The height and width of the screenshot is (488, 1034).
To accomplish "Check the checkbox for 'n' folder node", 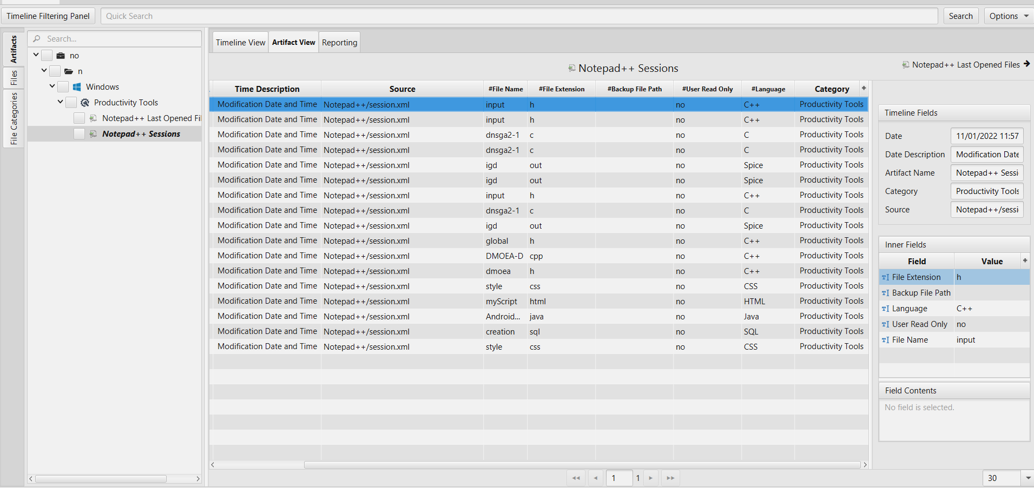I will [55, 71].
